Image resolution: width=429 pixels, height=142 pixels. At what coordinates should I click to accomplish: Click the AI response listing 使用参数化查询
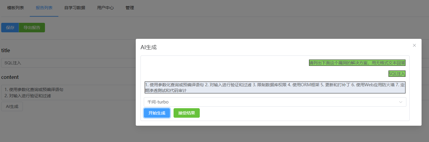pyautogui.click(x=275, y=87)
